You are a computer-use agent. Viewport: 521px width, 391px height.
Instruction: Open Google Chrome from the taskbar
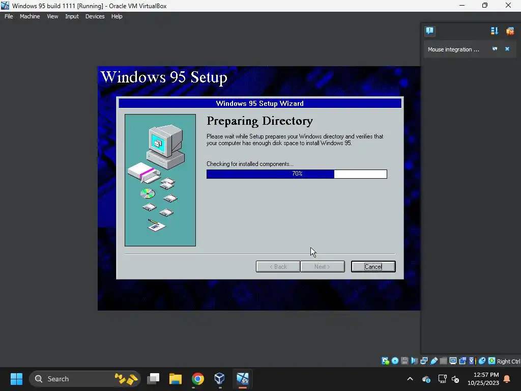(x=198, y=379)
